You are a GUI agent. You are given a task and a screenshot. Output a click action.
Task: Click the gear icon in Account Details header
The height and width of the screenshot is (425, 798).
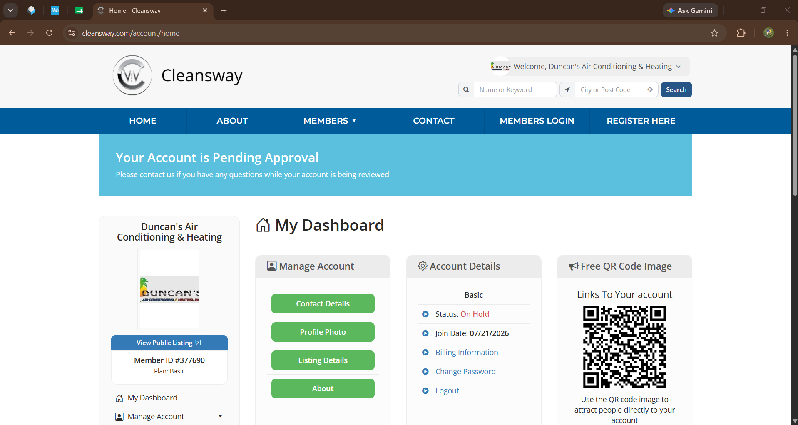click(423, 266)
